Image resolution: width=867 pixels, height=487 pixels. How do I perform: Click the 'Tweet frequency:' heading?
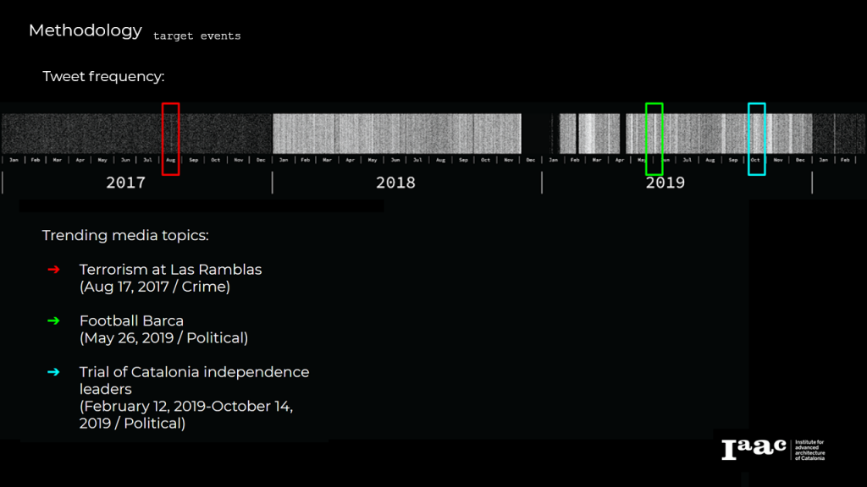(103, 77)
